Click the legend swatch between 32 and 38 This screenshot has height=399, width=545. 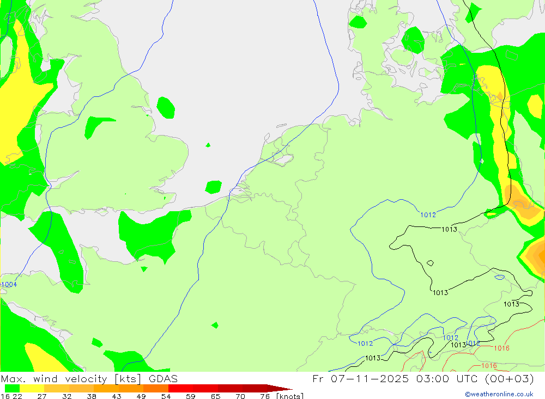click(81, 388)
